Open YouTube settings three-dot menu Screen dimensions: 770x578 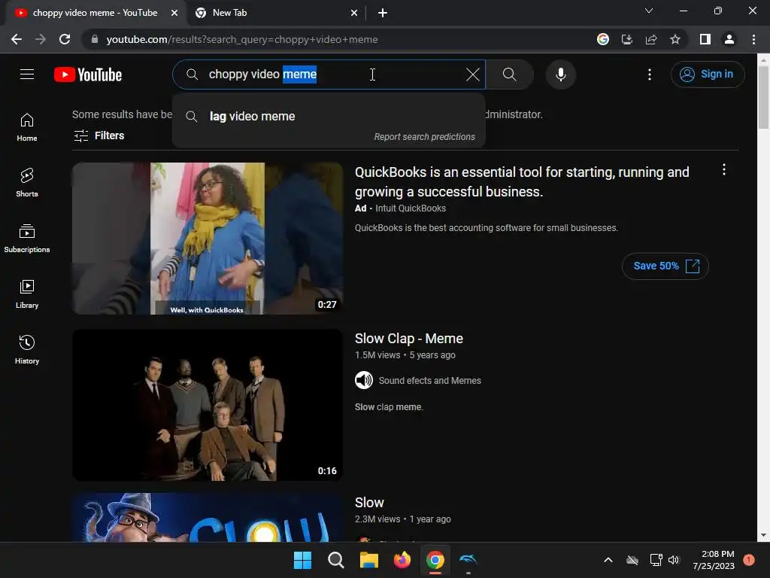pyautogui.click(x=649, y=75)
